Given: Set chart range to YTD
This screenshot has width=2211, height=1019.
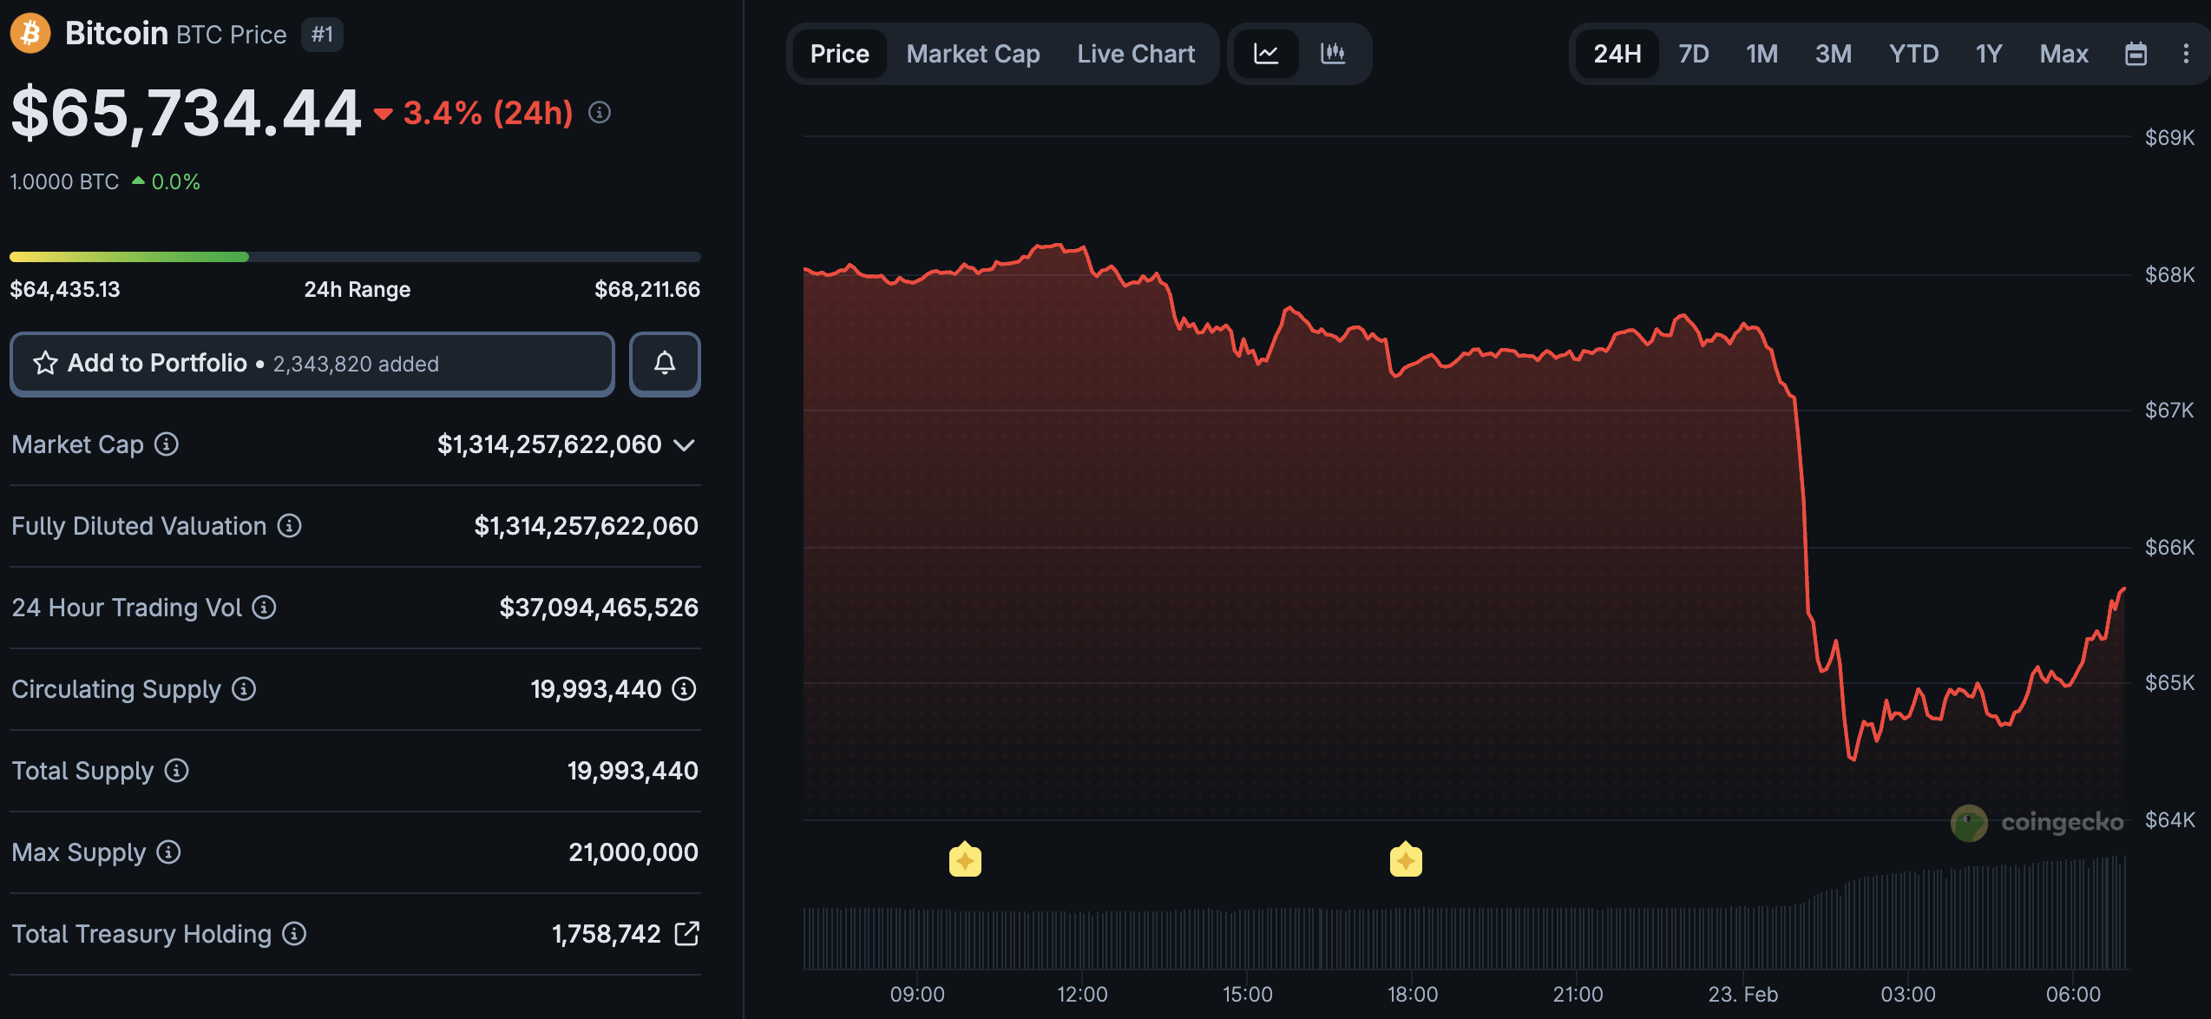Looking at the screenshot, I should pyautogui.click(x=1914, y=54).
